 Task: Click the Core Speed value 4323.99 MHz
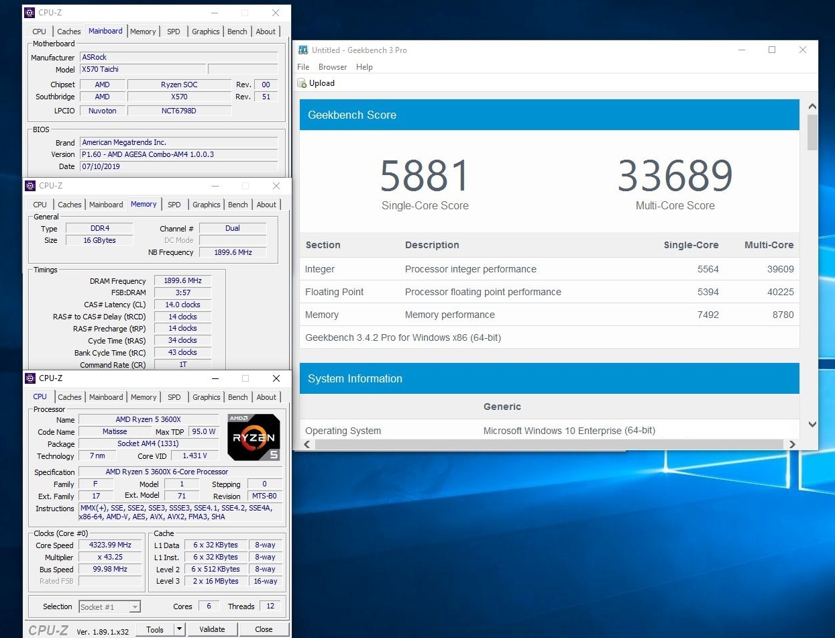pos(111,545)
